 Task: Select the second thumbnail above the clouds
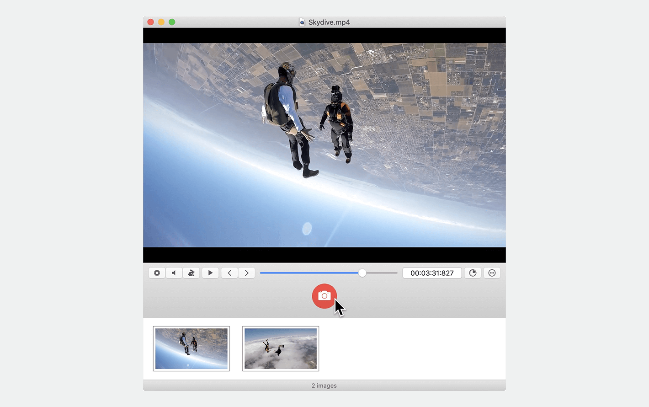(x=281, y=348)
